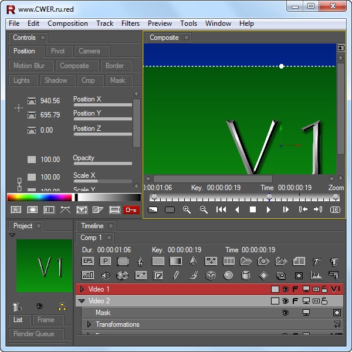Switch to the Pivot tab

57,51
